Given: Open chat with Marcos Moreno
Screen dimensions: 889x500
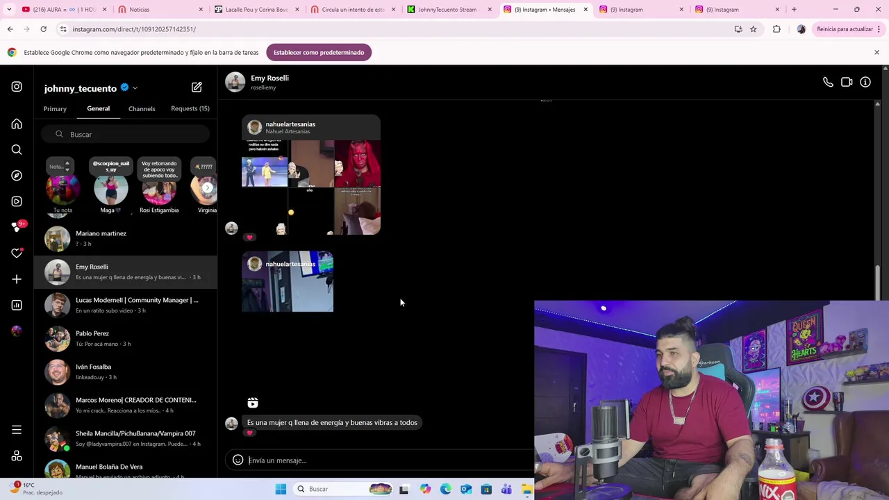Looking at the screenshot, I should pyautogui.click(x=125, y=406).
